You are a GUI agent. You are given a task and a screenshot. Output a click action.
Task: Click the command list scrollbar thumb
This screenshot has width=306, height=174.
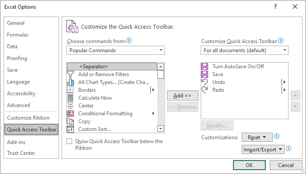coord(160,74)
